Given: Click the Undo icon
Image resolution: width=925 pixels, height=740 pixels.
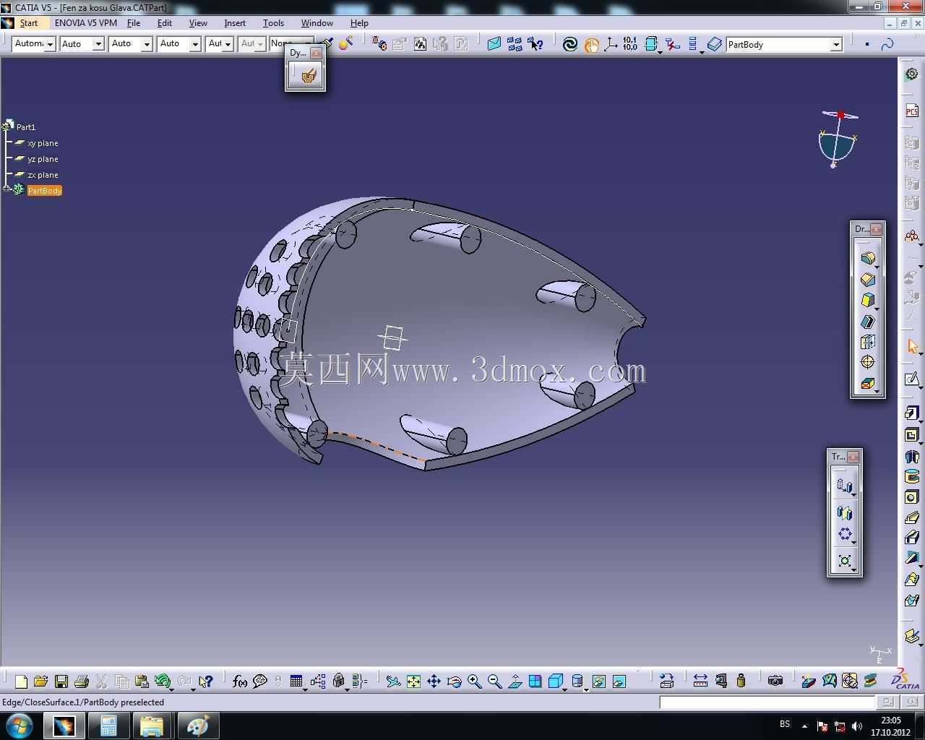Looking at the screenshot, I should click(x=163, y=681).
